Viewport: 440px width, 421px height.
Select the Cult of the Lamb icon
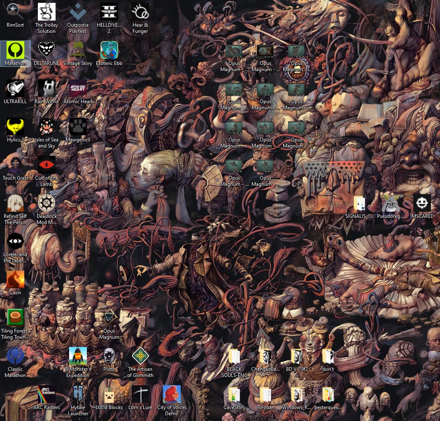pyautogui.click(x=46, y=165)
